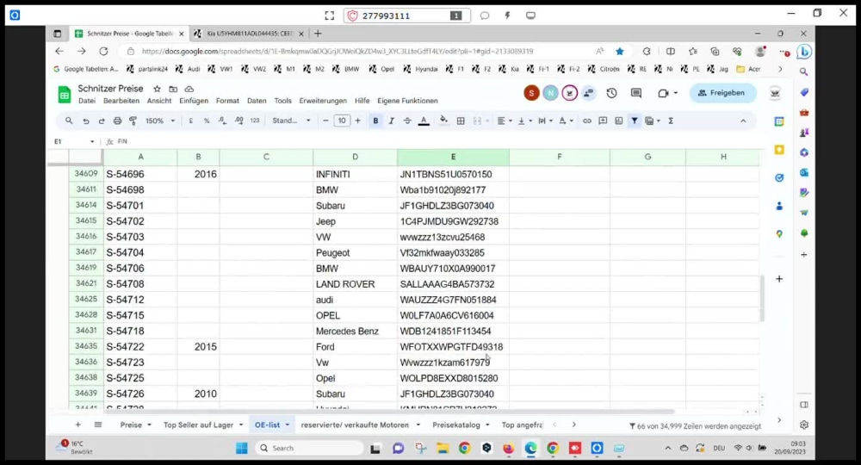Open the Format menu

[227, 101]
